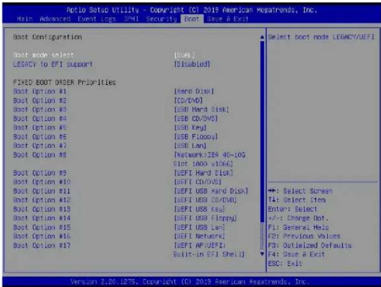Image resolution: width=381 pixels, height=287 pixels.
Task: Click the Version 2.20.1275 footer text
Action: [x=190, y=282]
